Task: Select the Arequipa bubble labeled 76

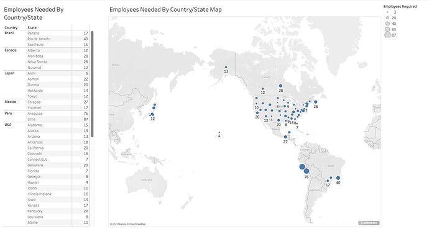Action: coord(307,171)
